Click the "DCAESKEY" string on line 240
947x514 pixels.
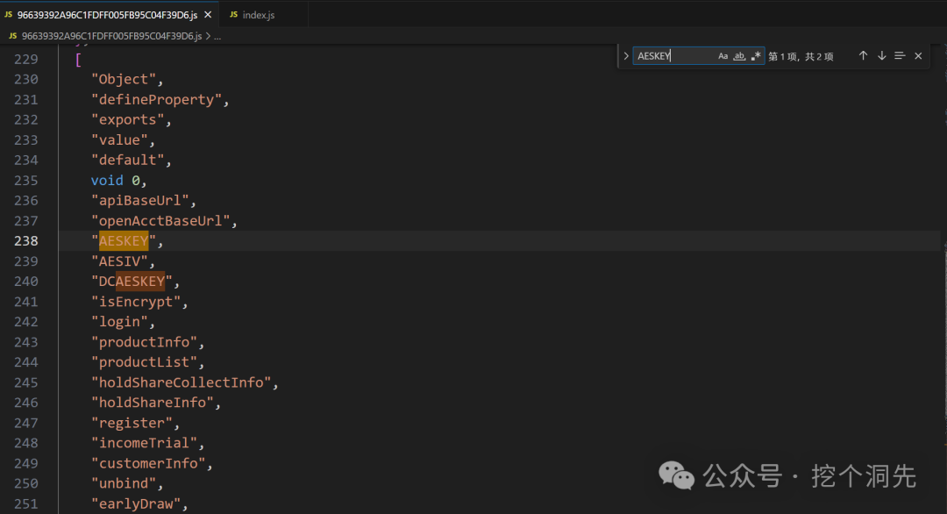point(132,282)
